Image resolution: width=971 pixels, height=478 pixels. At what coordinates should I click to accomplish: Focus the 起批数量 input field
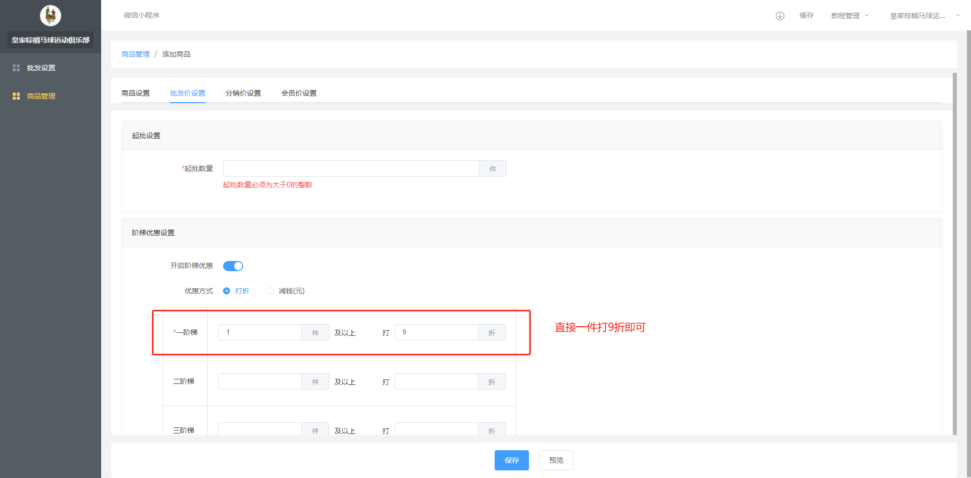351,168
